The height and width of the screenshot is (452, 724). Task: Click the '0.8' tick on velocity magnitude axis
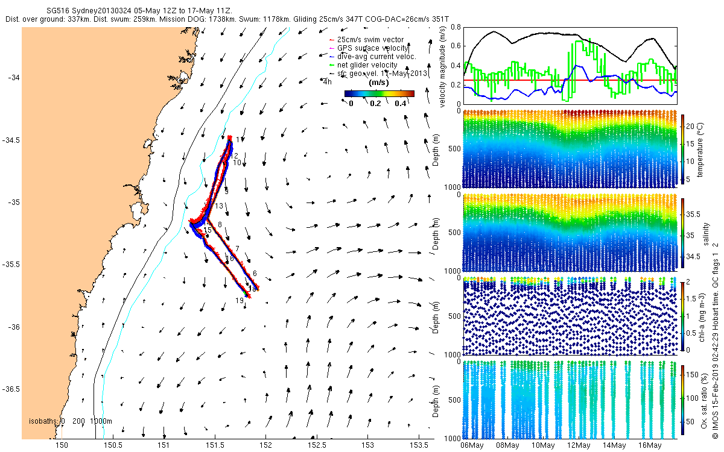[456, 27]
